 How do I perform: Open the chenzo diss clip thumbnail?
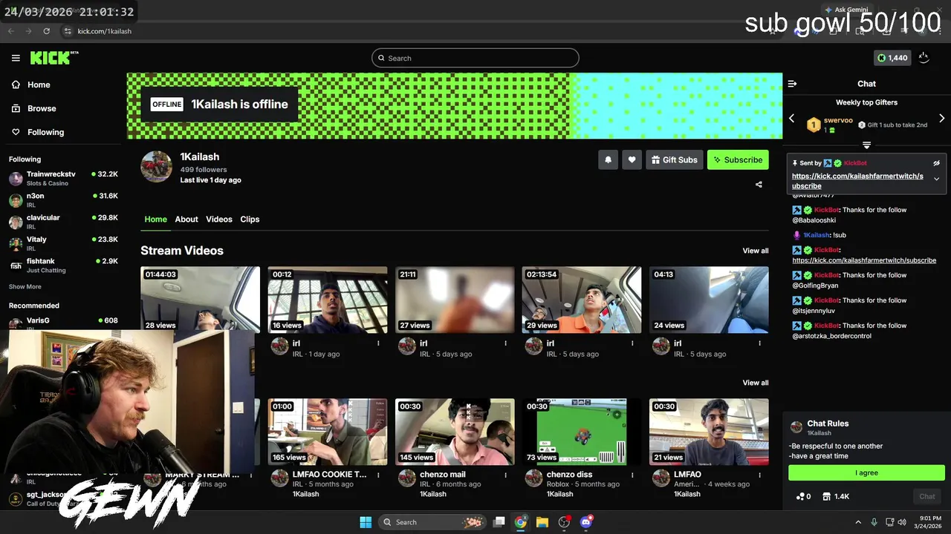coord(582,432)
